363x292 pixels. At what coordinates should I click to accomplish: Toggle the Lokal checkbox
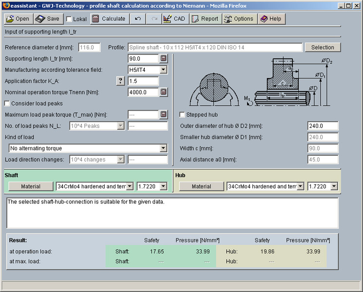(69, 19)
